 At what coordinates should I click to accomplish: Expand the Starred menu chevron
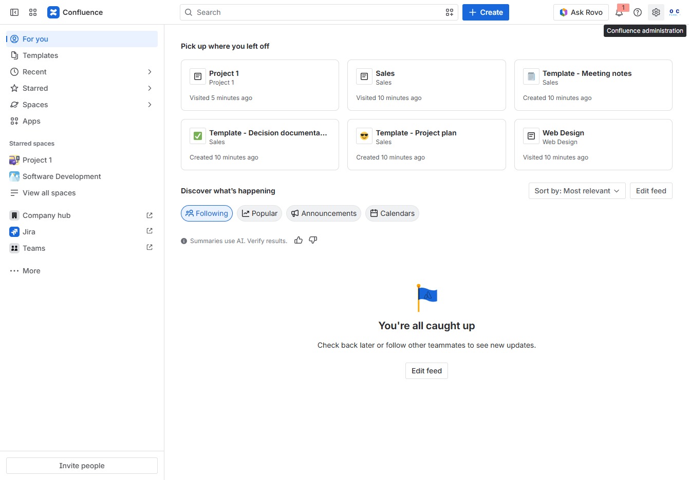150,88
